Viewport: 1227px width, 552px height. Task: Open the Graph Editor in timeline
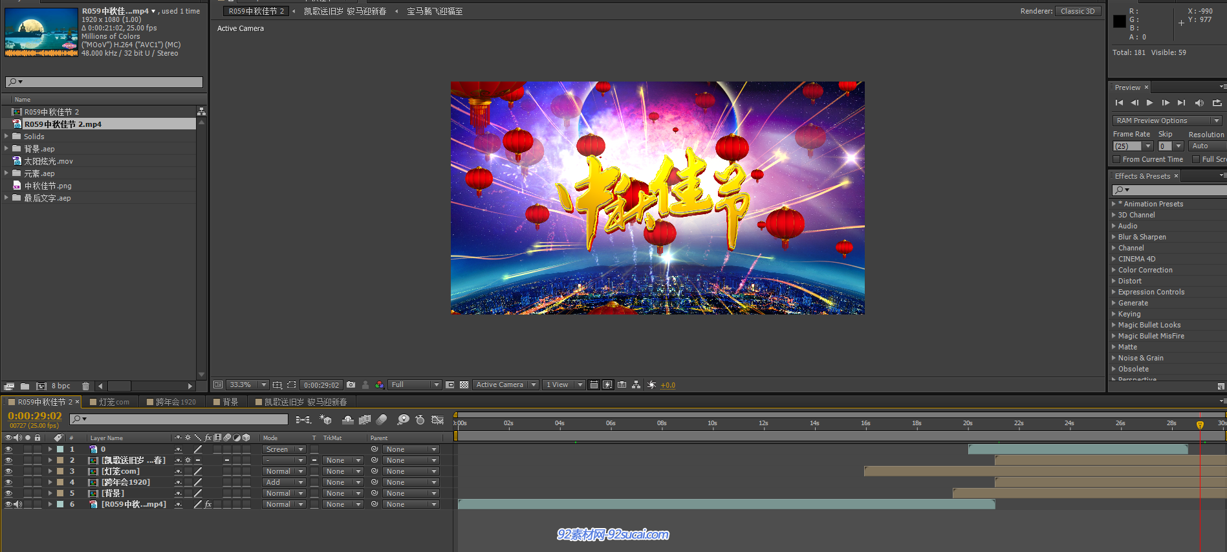(438, 420)
